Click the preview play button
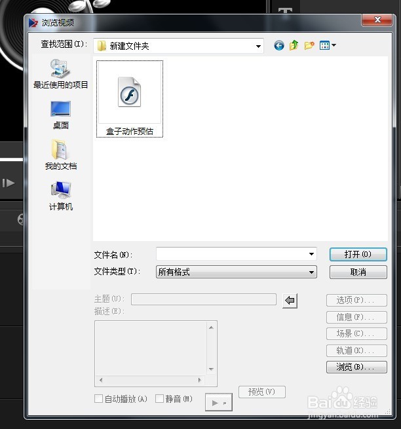Screen dimensions: 401x429 219,402
